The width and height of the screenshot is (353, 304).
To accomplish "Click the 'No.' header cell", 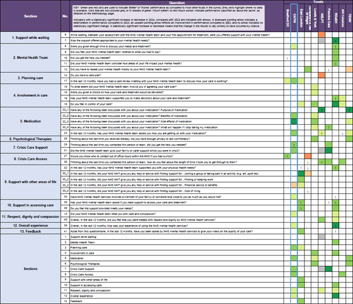I will point(65,16).
